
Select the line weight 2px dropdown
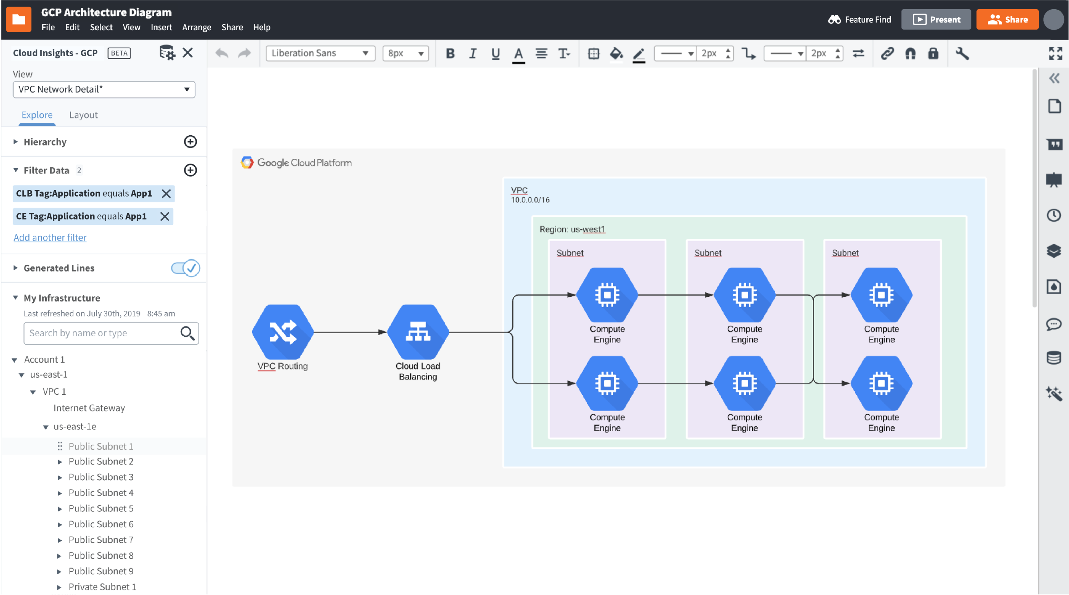click(714, 52)
